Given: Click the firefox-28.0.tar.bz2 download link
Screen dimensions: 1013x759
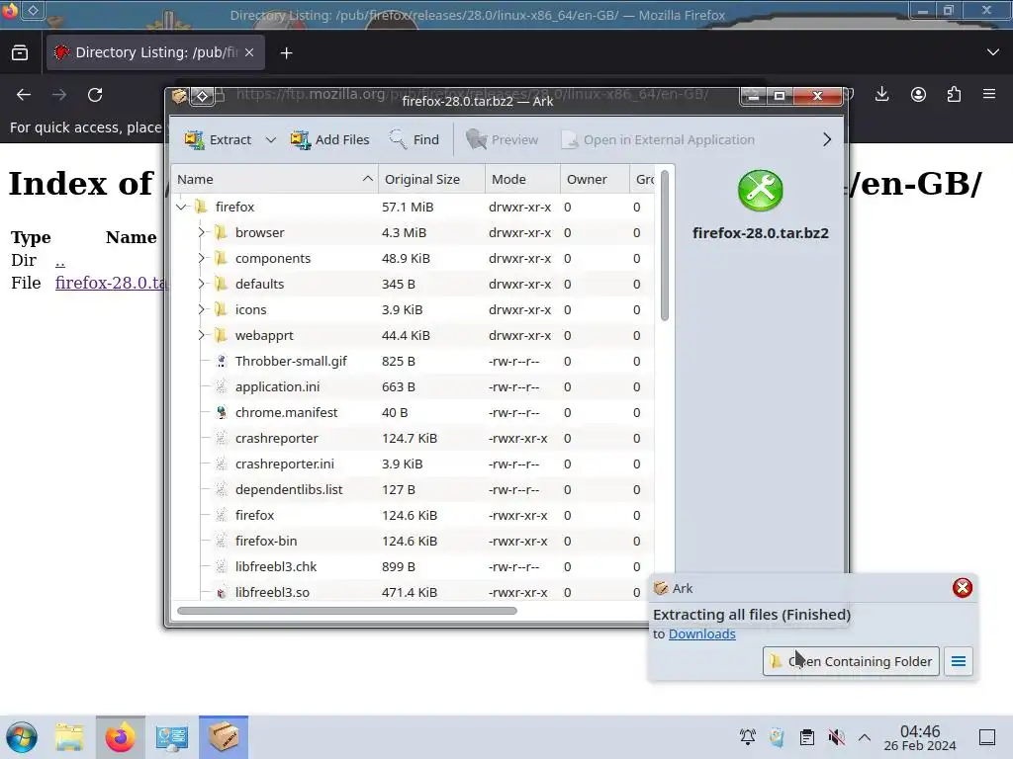Looking at the screenshot, I should (x=111, y=283).
